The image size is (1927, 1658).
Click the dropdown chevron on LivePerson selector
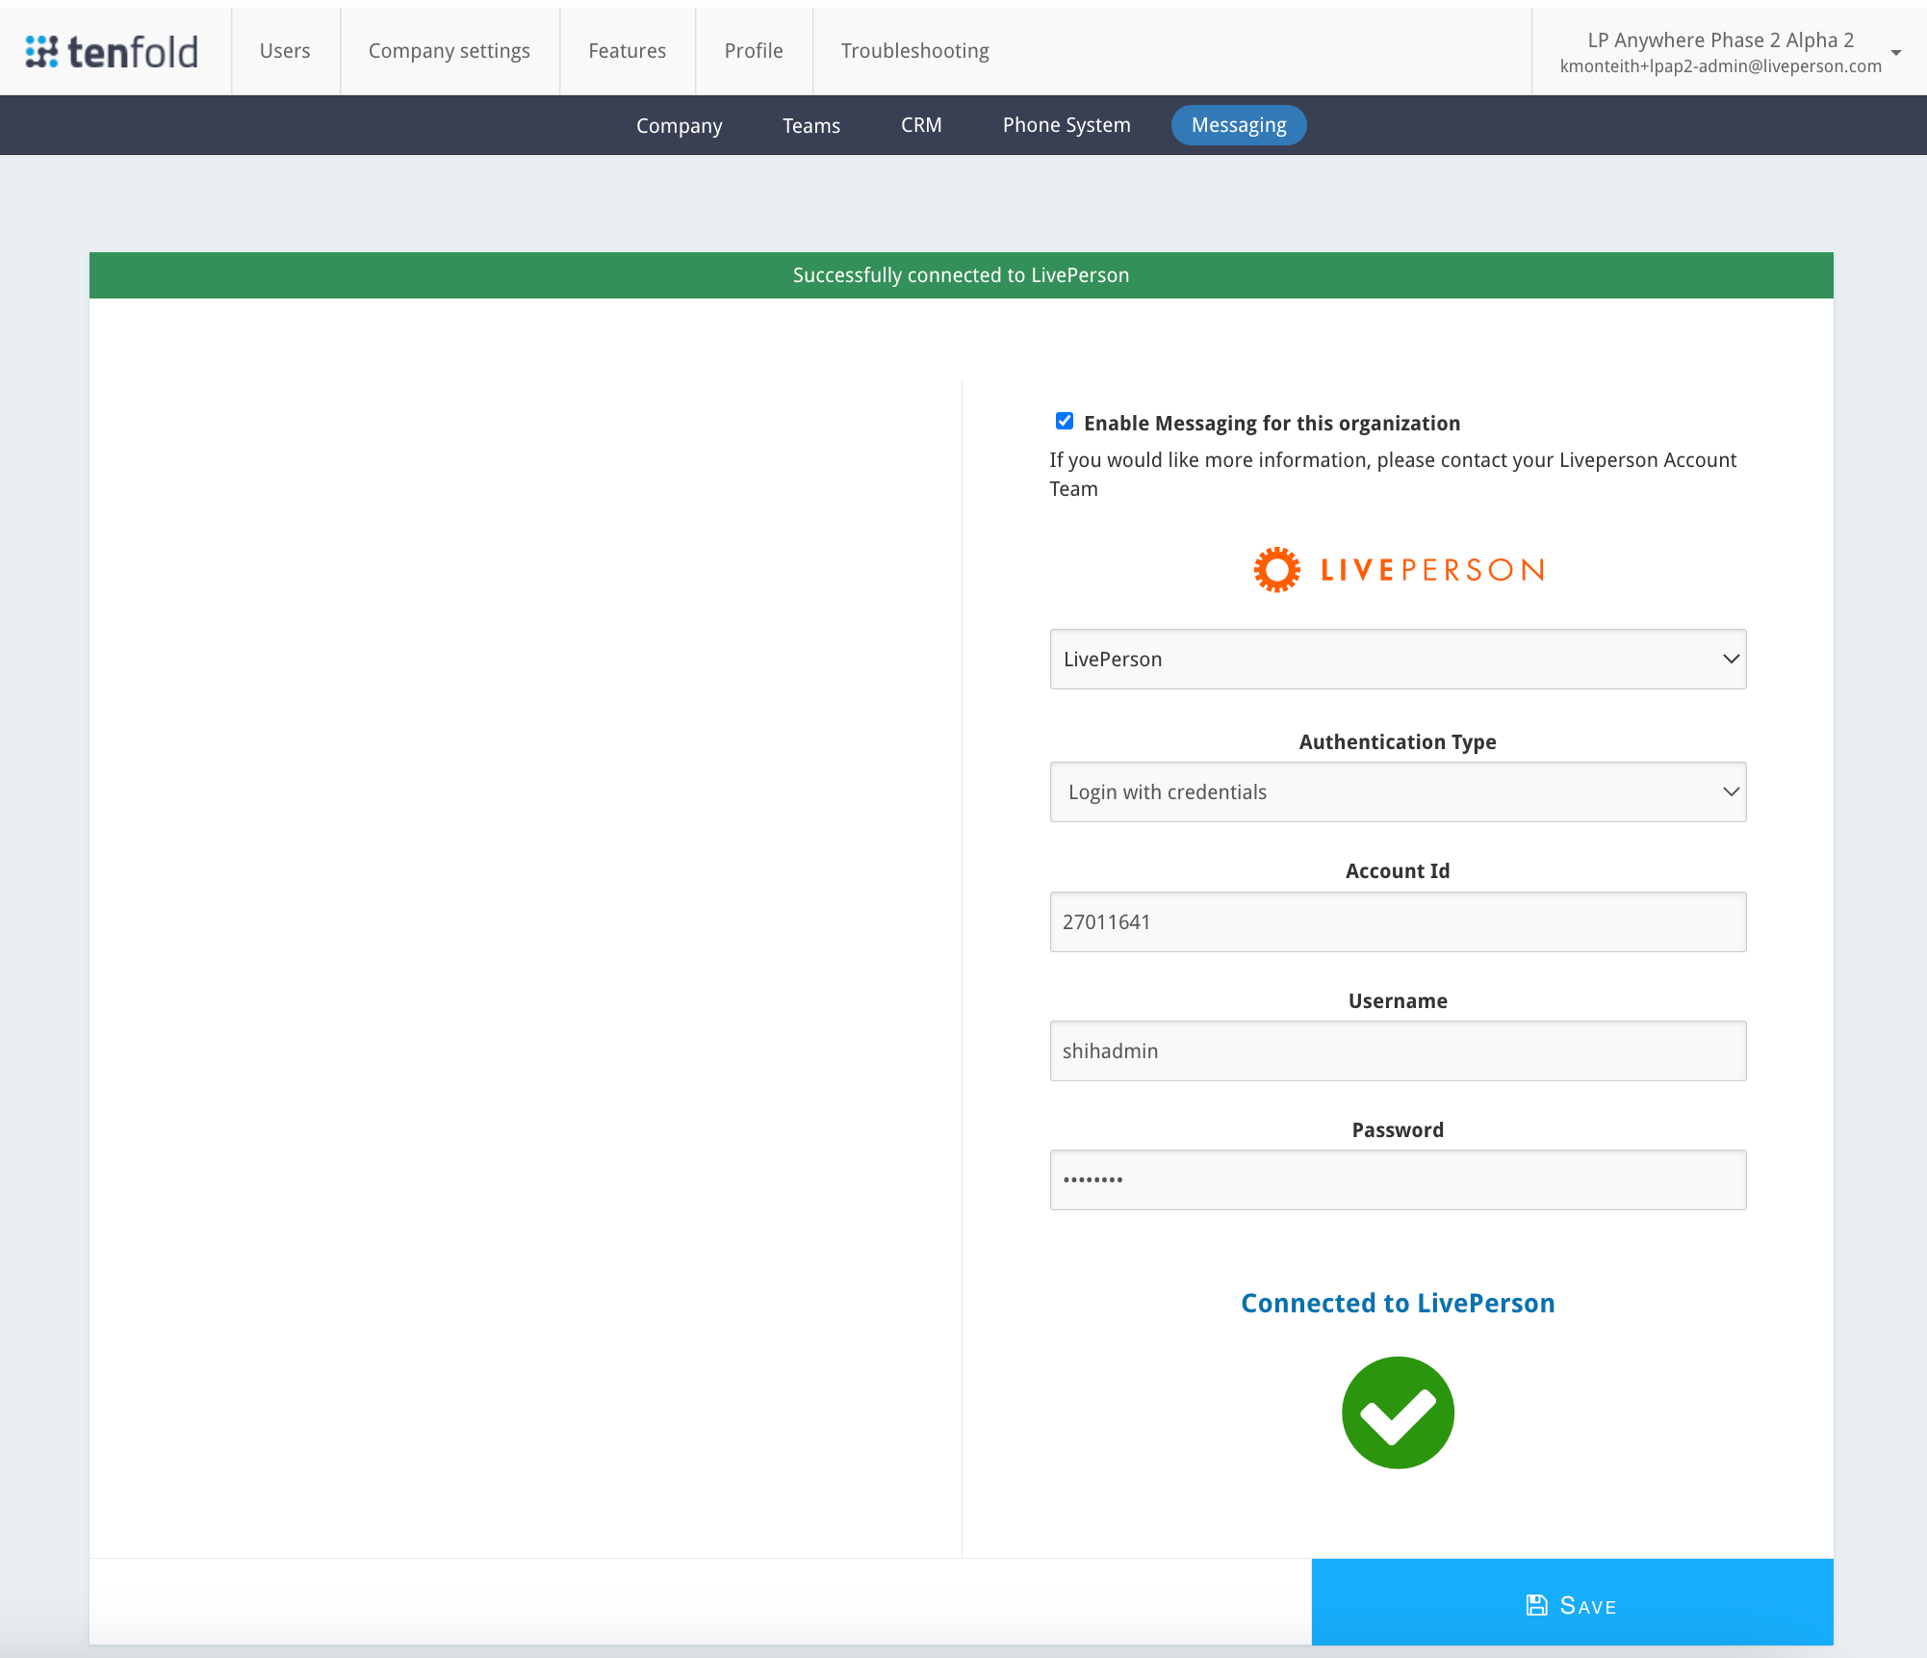[1731, 659]
